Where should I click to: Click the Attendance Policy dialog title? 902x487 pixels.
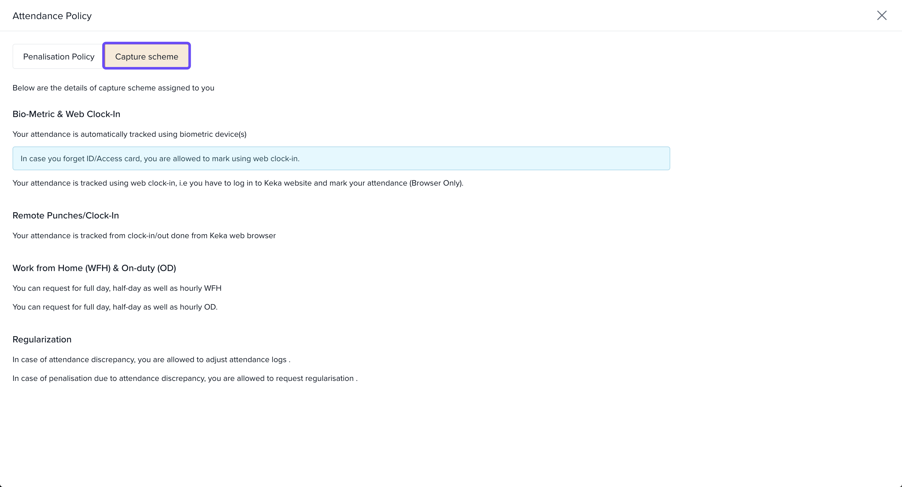(x=52, y=16)
